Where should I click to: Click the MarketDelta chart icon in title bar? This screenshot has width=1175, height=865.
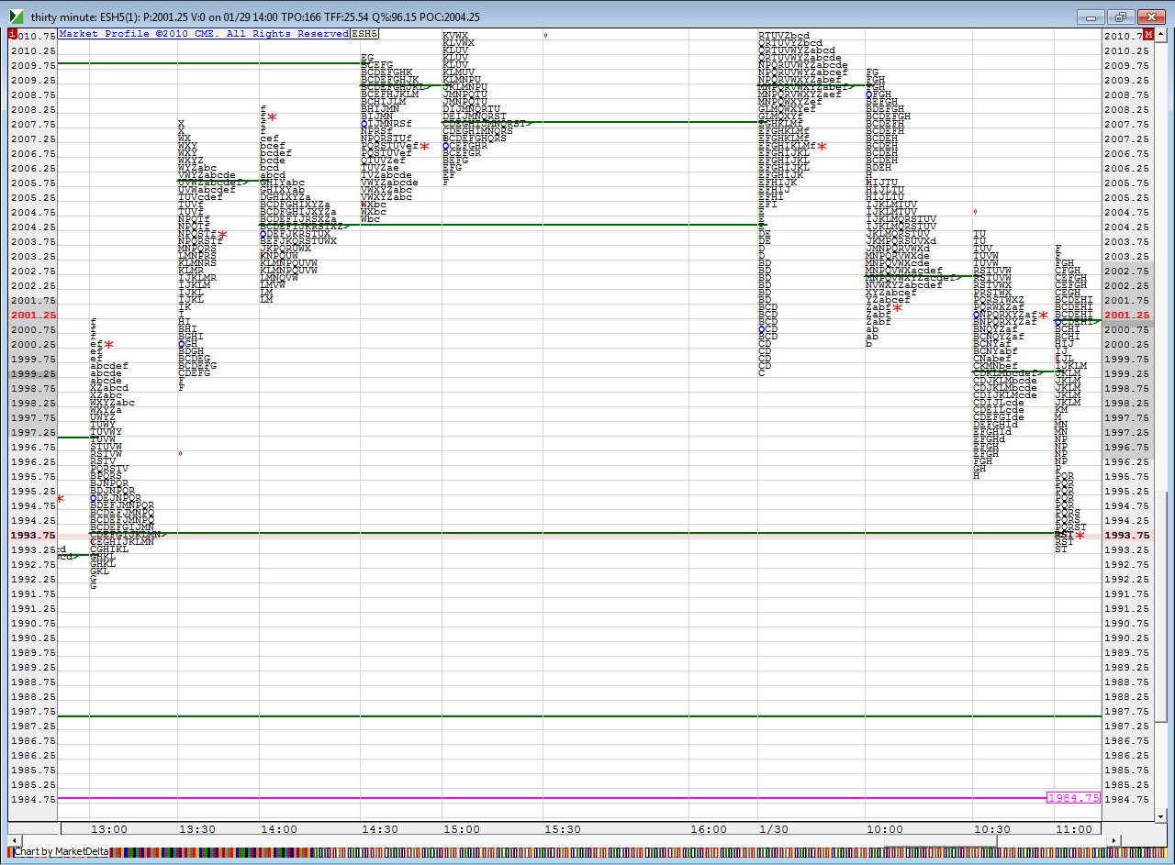point(17,17)
